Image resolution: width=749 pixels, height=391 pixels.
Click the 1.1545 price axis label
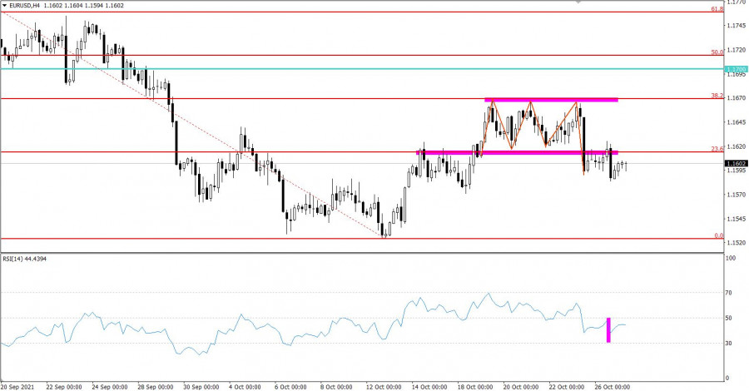(737, 219)
